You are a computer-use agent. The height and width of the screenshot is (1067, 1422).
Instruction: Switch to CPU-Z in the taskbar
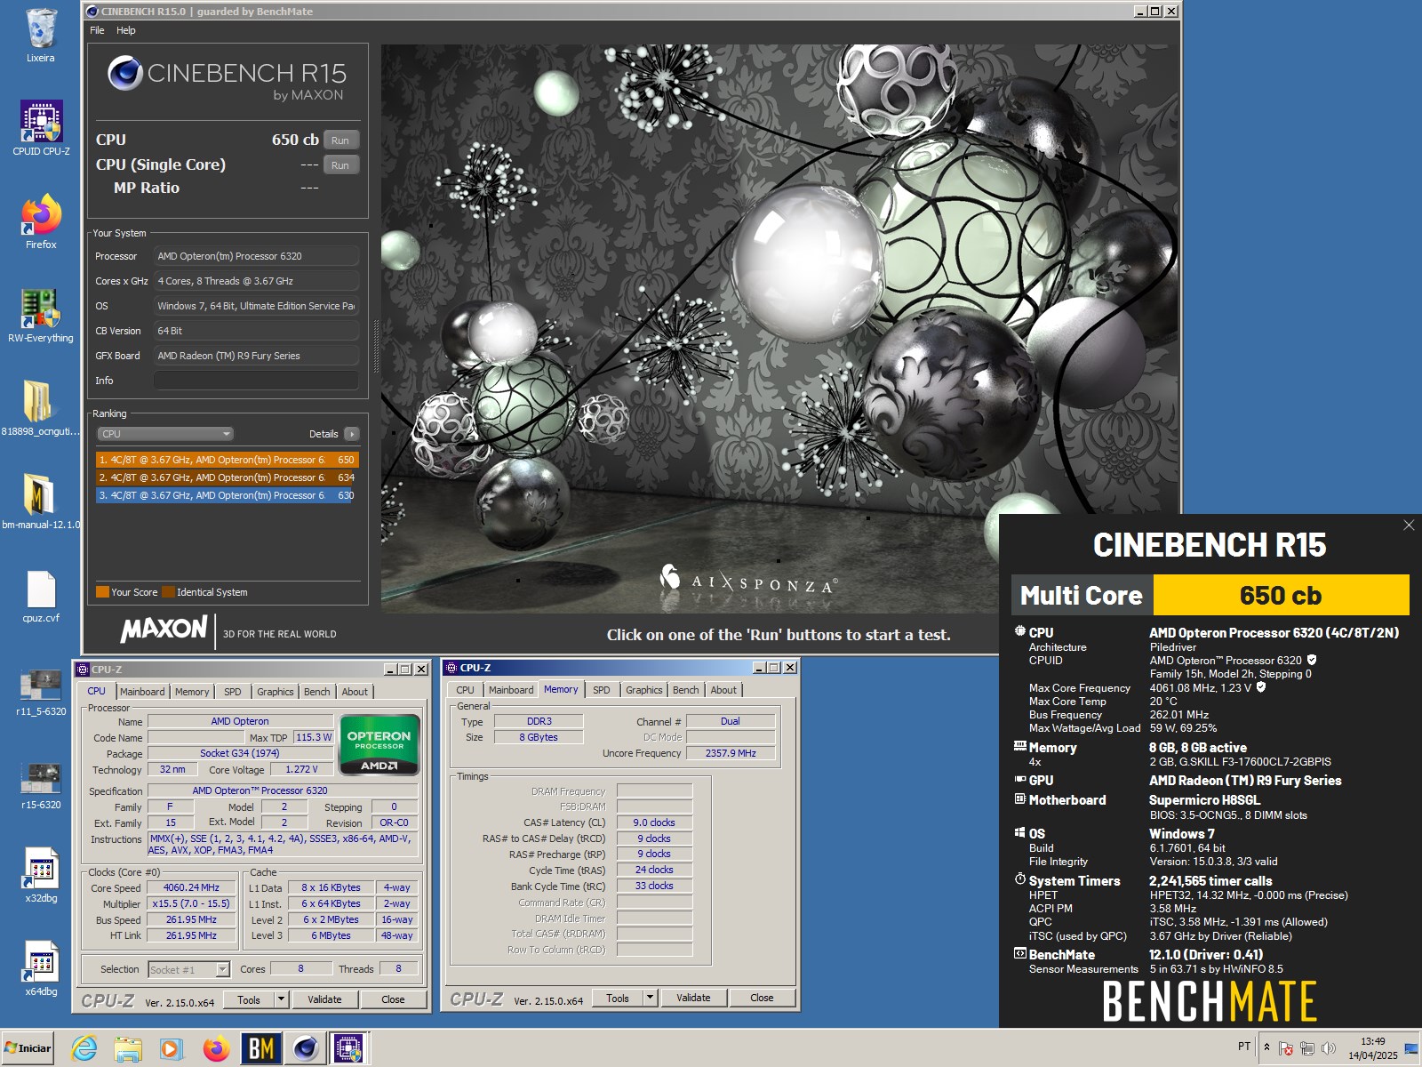(x=349, y=1049)
